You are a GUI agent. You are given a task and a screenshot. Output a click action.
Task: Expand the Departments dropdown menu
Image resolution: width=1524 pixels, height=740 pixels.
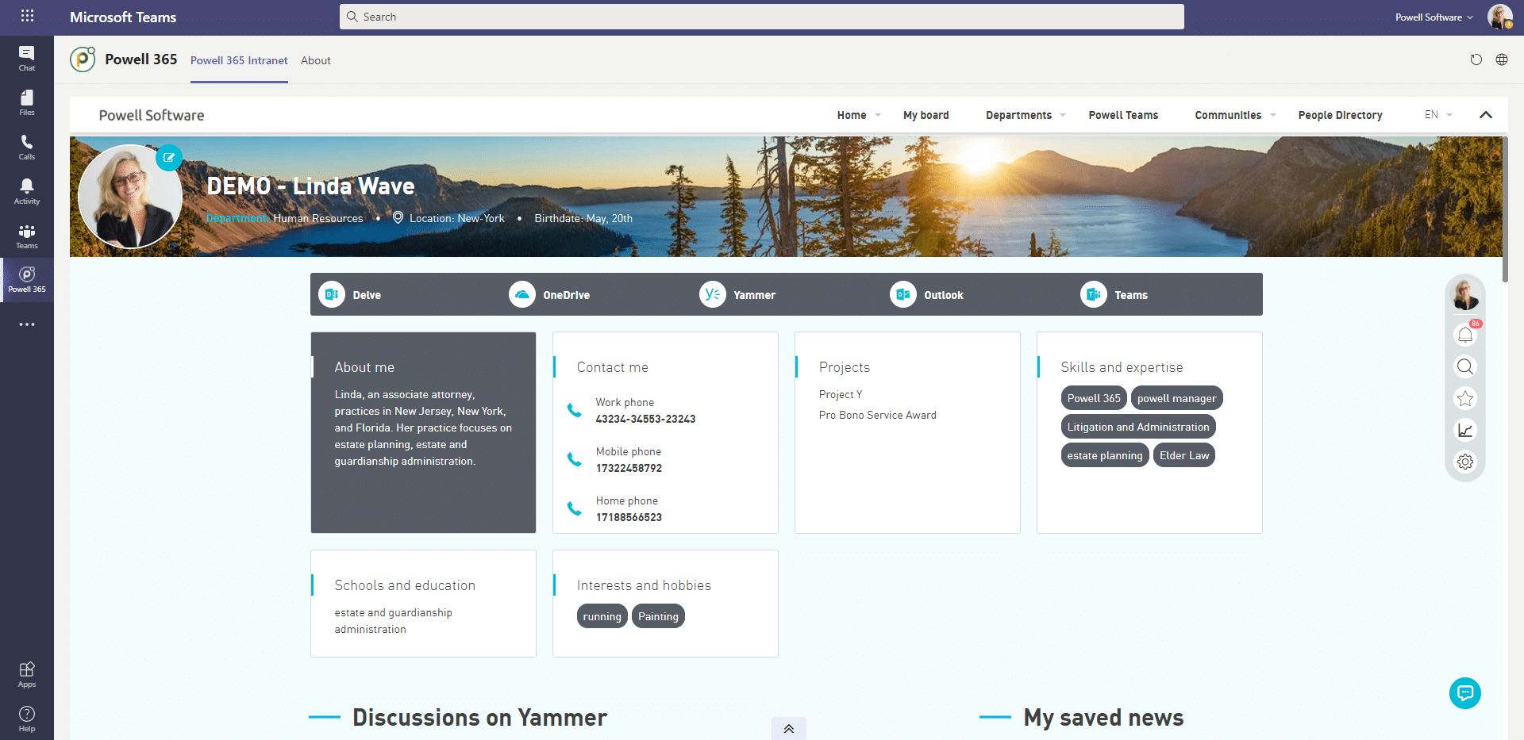point(1025,115)
